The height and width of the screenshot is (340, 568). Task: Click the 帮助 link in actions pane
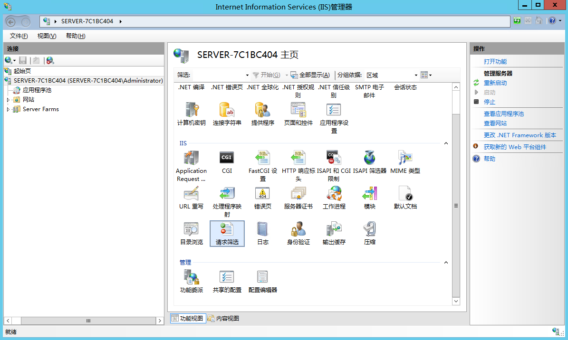tap(490, 159)
